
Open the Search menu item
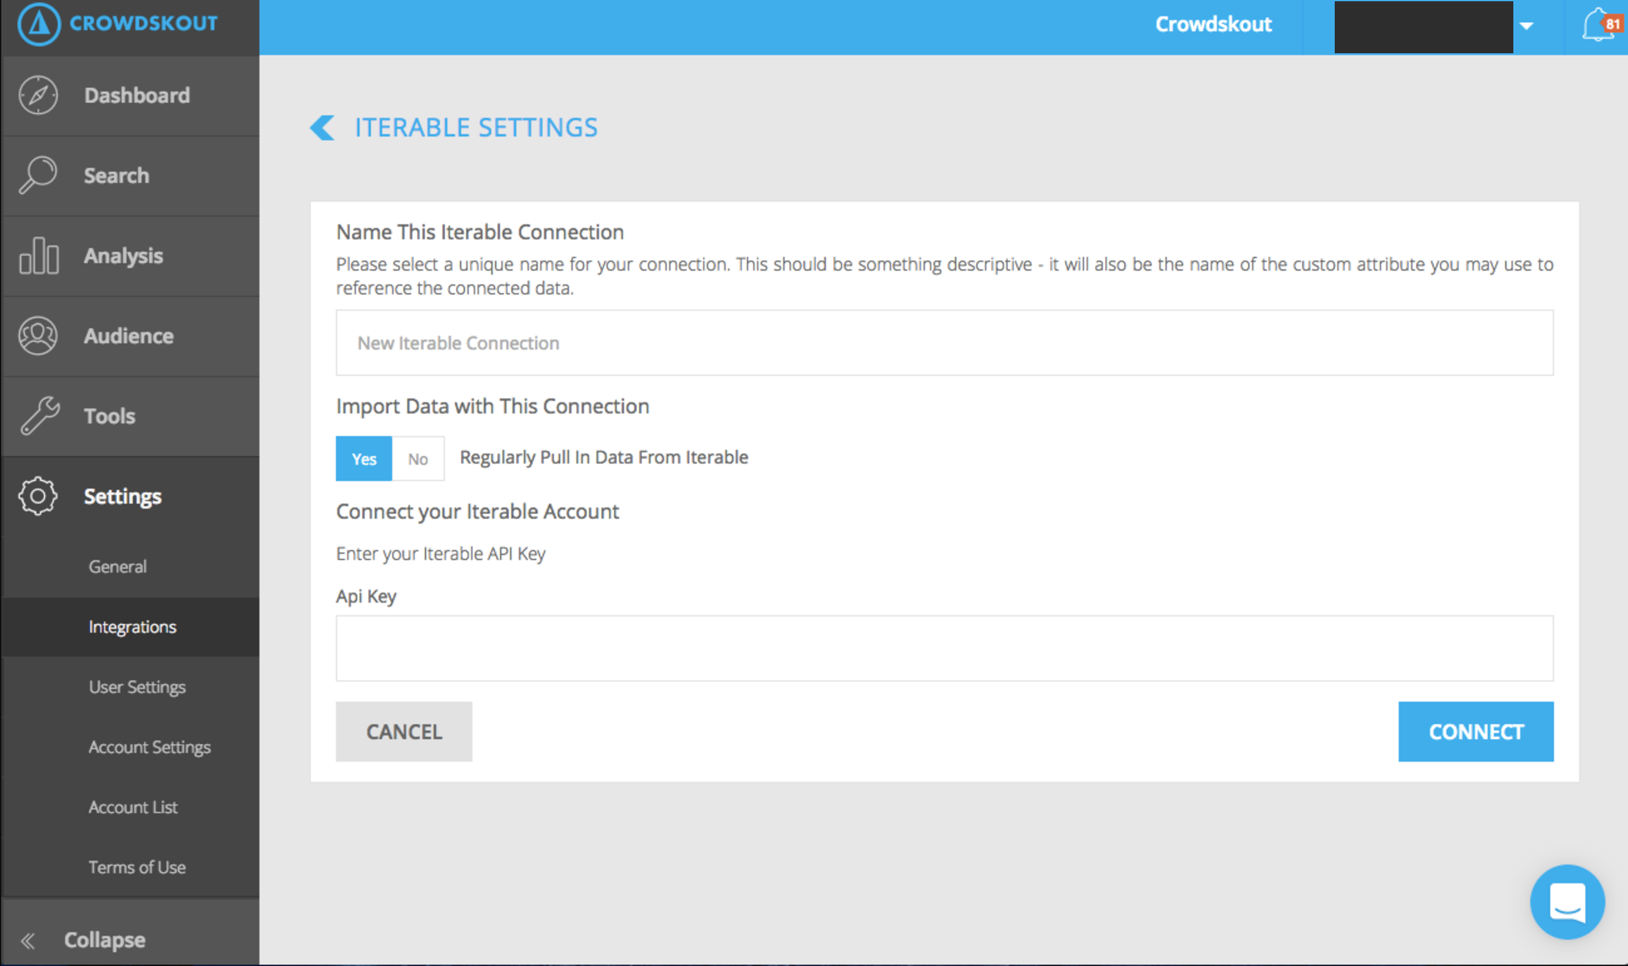pos(130,176)
